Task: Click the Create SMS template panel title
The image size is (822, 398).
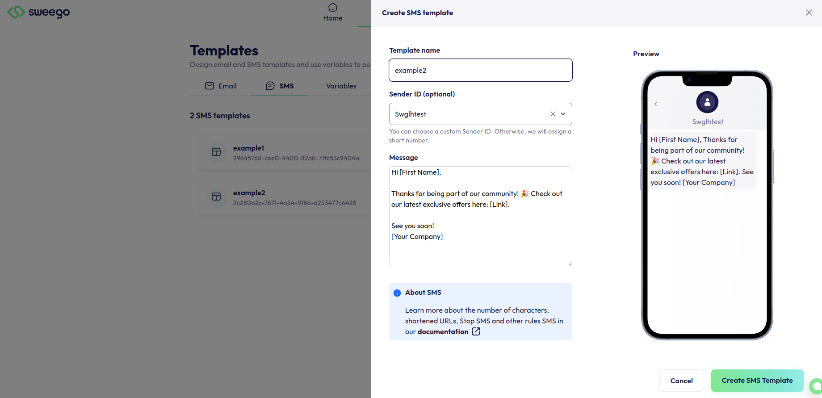Action: pos(417,13)
